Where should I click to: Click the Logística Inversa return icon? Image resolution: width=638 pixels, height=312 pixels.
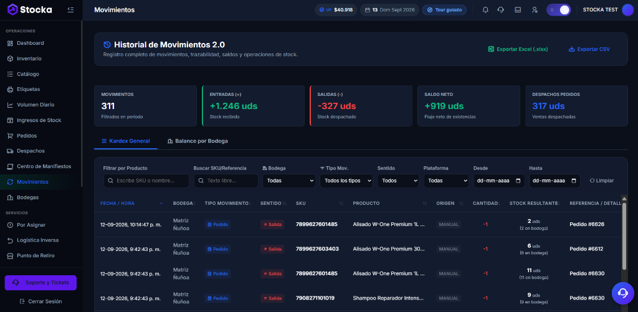(10, 240)
